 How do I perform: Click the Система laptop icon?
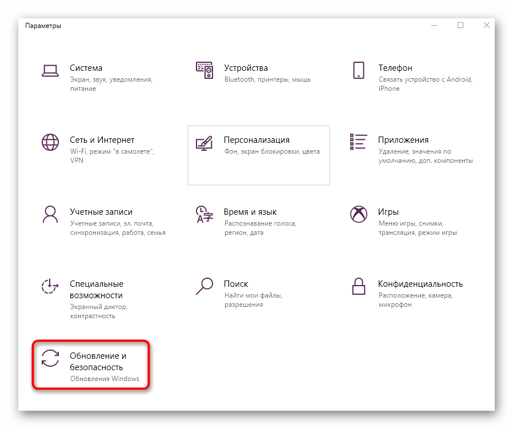[50, 70]
